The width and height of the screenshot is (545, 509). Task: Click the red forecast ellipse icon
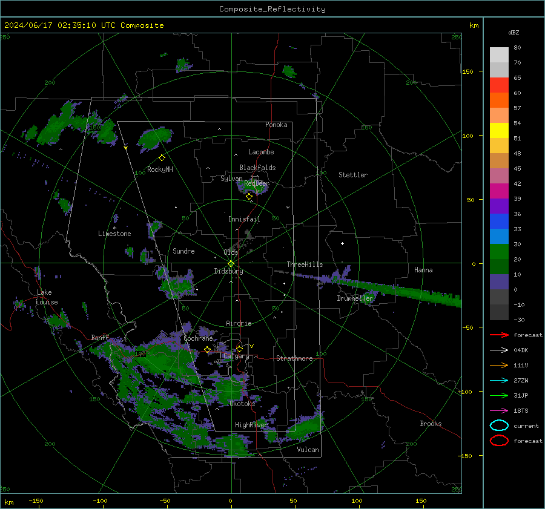click(x=499, y=441)
